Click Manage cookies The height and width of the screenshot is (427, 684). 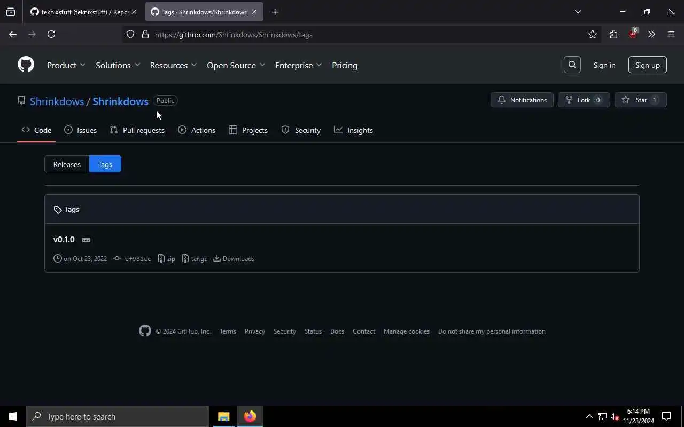[x=407, y=331]
